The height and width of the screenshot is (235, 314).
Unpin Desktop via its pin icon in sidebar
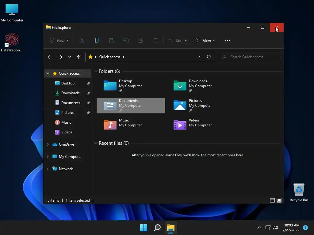88,83
